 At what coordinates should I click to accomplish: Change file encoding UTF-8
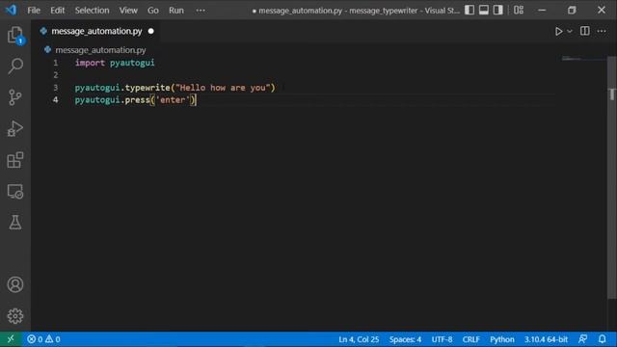pyautogui.click(x=442, y=339)
